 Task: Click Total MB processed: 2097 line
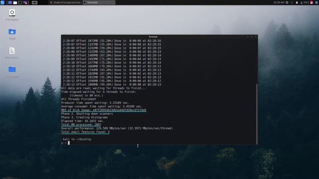point(81,125)
